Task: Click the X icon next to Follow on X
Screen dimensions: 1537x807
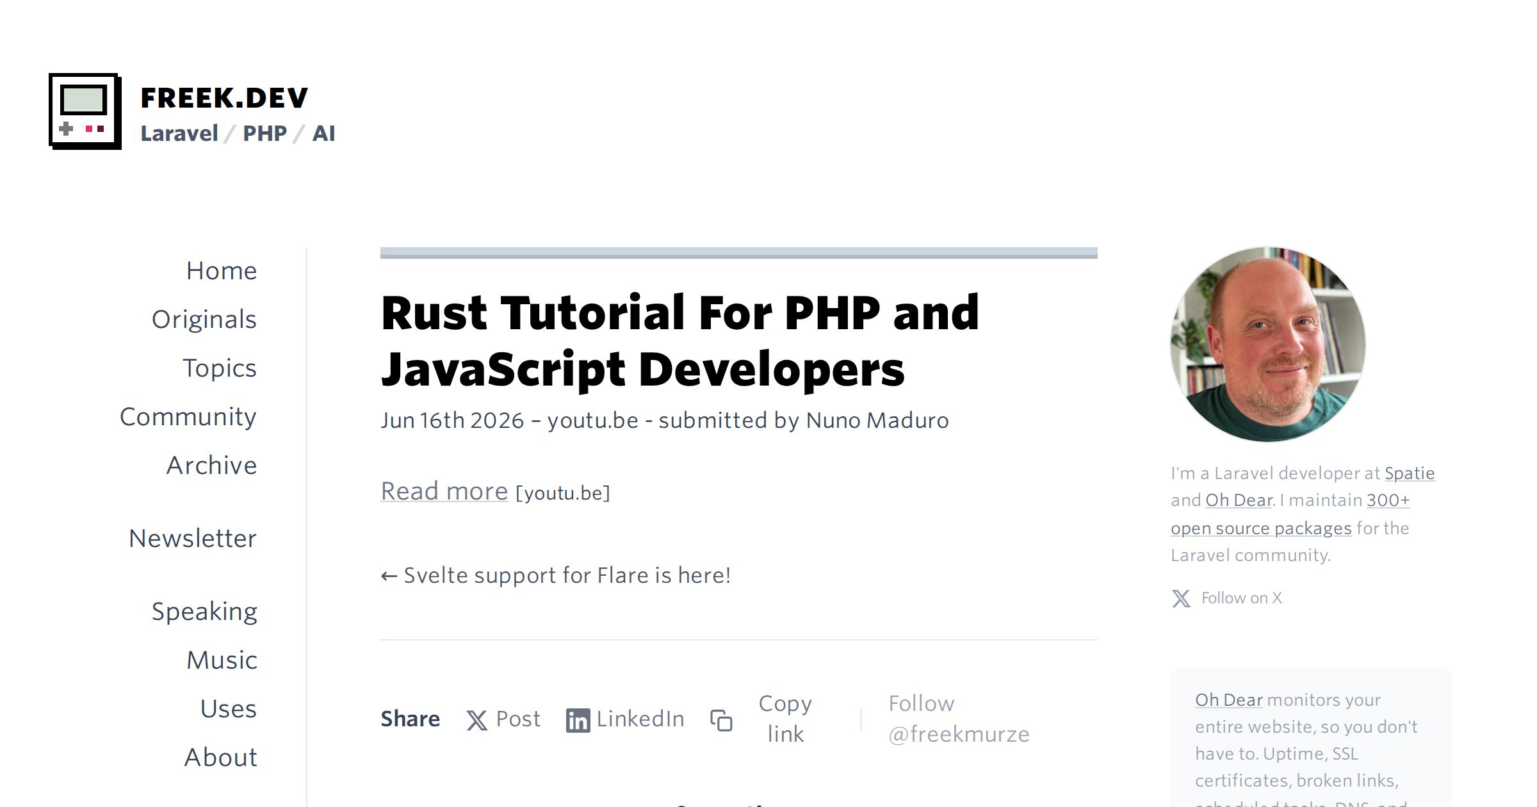Action: click(x=1181, y=598)
